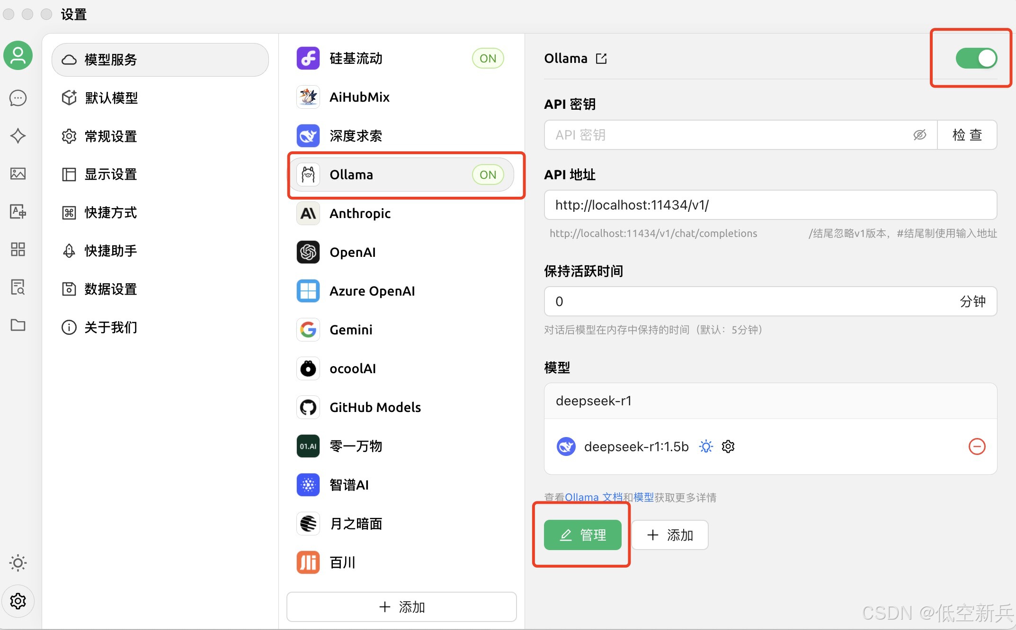Open the translate sidebar icon
The width and height of the screenshot is (1016, 630).
18,211
